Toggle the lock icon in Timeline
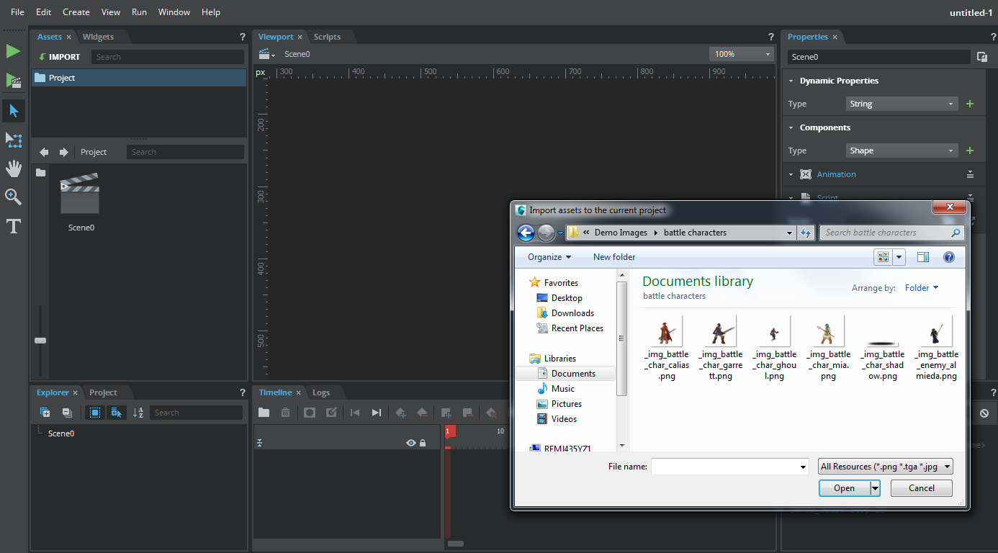The height and width of the screenshot is (553, 998). [423, 443]
